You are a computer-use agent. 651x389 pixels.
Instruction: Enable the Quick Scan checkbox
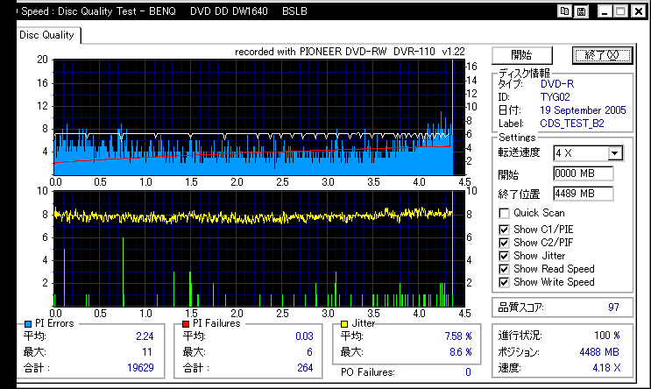(504, 214)
